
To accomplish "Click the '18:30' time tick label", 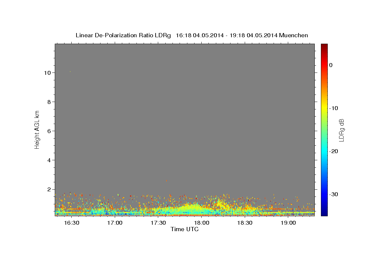I will point(245,223).
